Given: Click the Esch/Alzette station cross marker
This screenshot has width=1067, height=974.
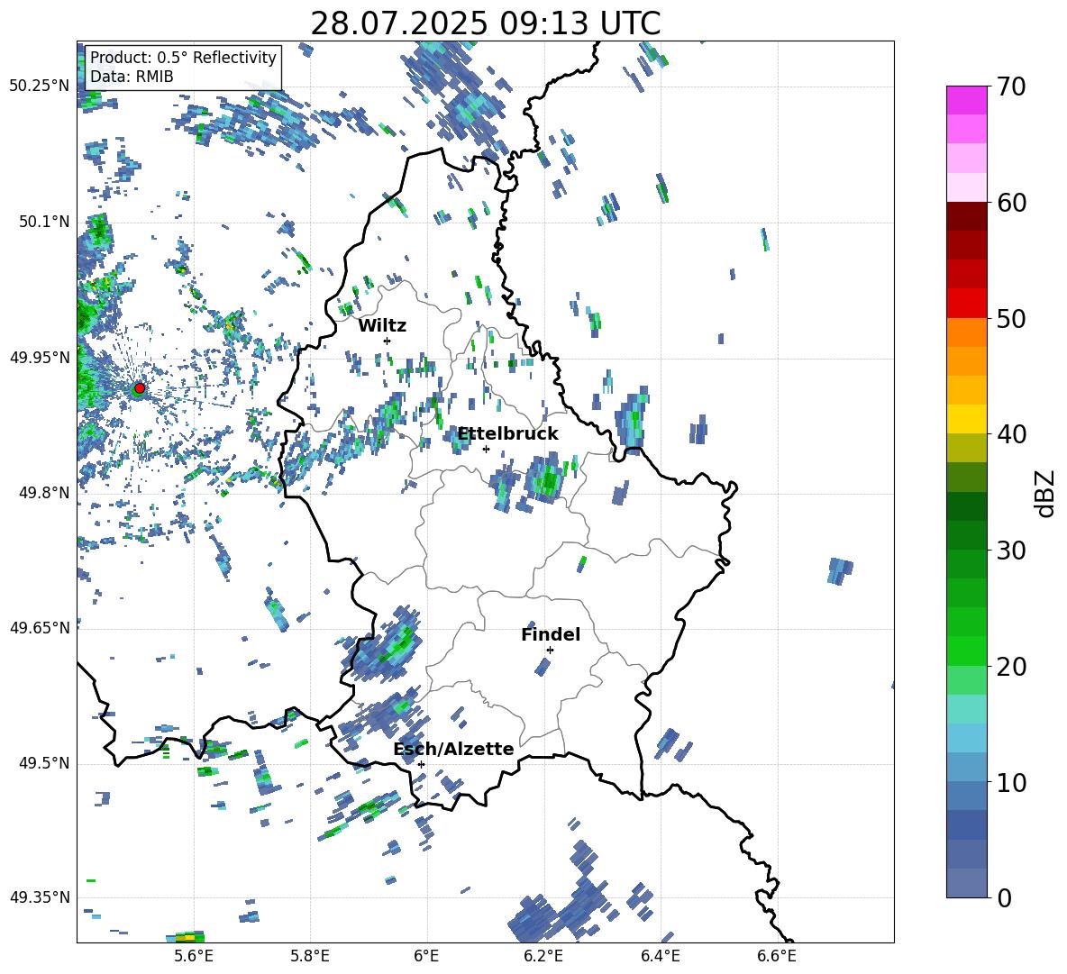Looking at the screenshot, I should (421, 764).
